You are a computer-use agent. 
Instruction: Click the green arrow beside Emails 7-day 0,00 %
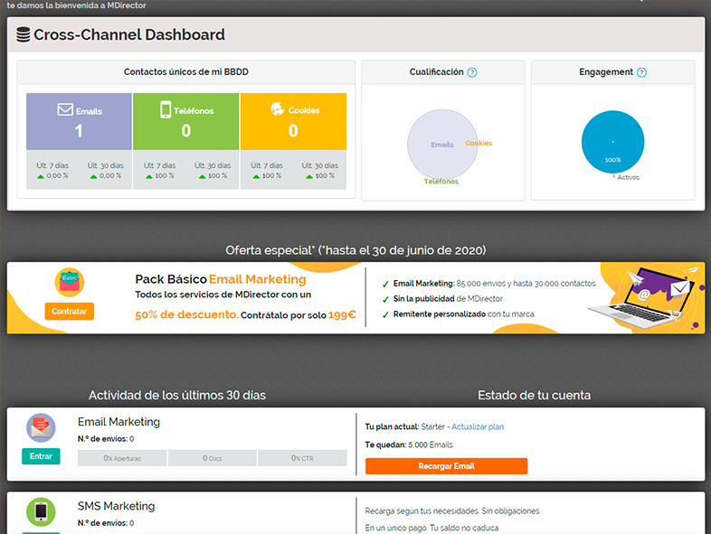pos(41,176)
